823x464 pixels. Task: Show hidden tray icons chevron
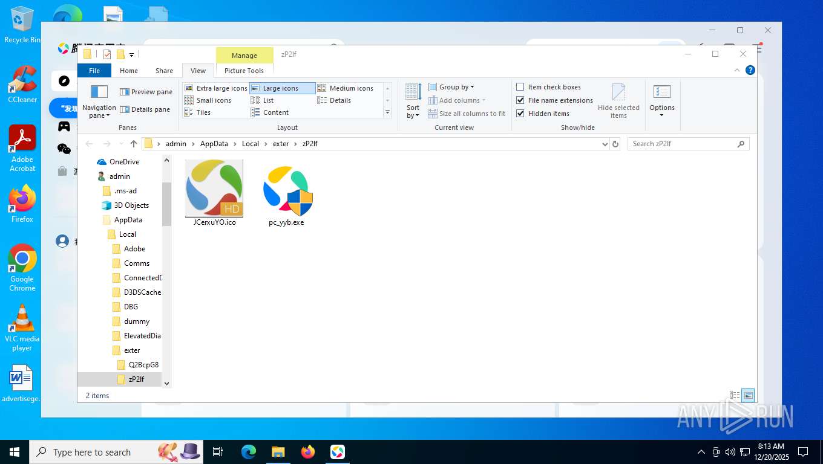point(701,452)
